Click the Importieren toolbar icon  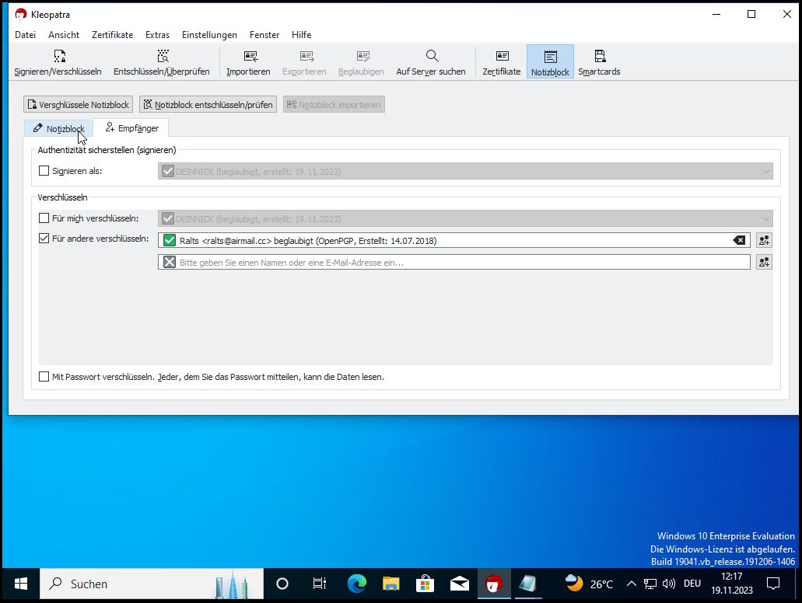pos(248,63)
